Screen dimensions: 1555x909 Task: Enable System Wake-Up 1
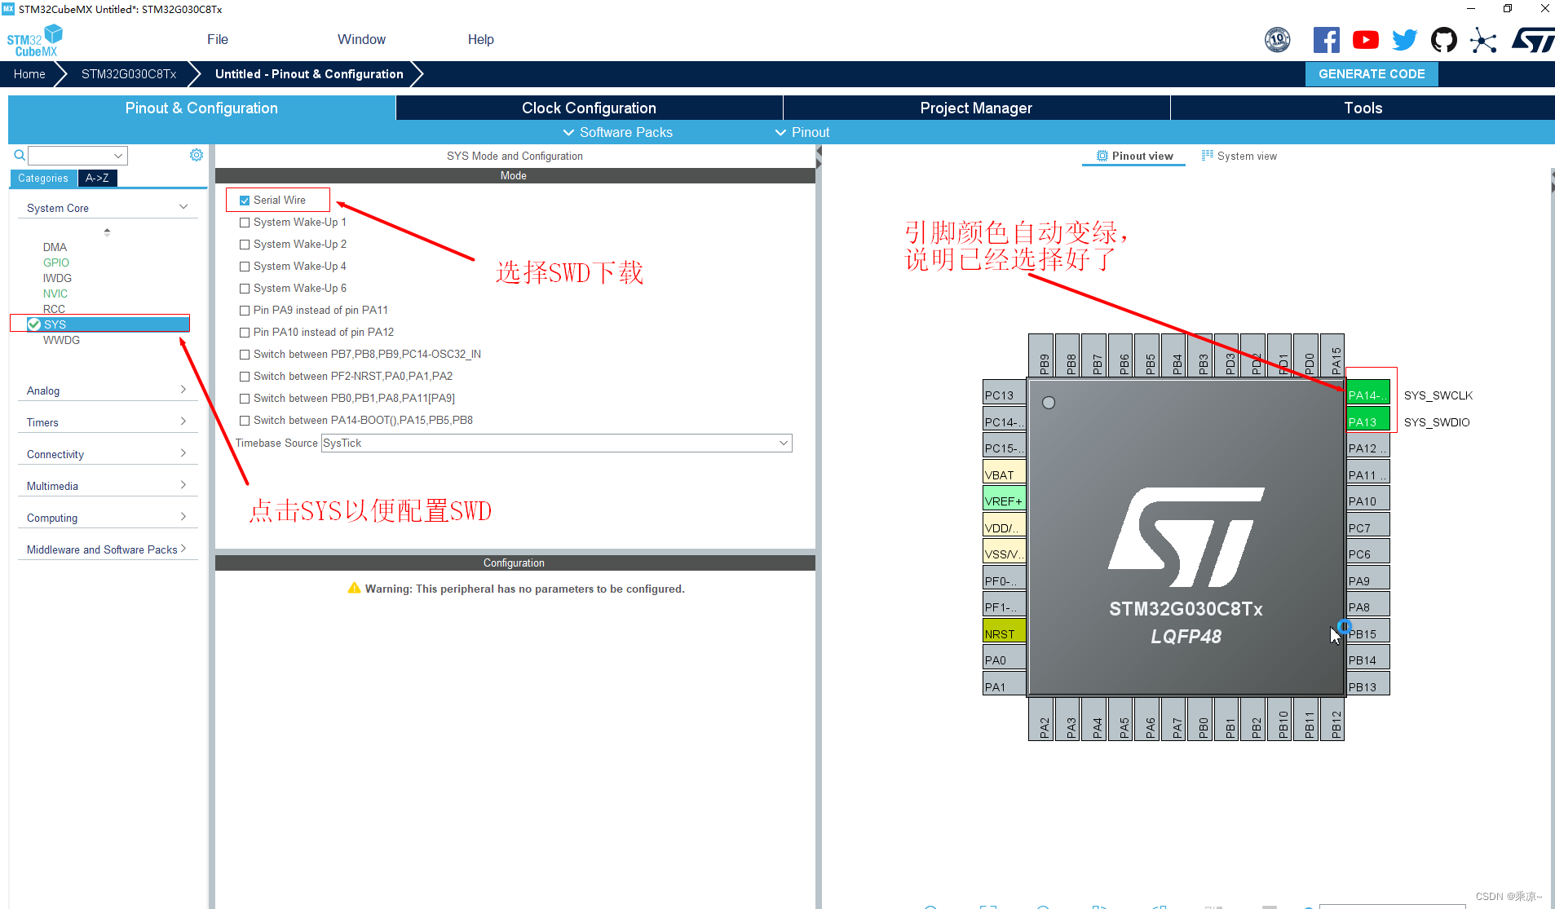tap(245, 222)
